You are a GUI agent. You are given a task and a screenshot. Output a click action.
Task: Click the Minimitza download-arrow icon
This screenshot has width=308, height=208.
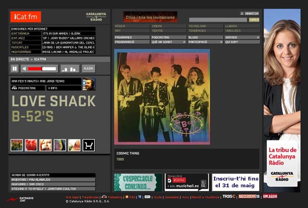241,13
